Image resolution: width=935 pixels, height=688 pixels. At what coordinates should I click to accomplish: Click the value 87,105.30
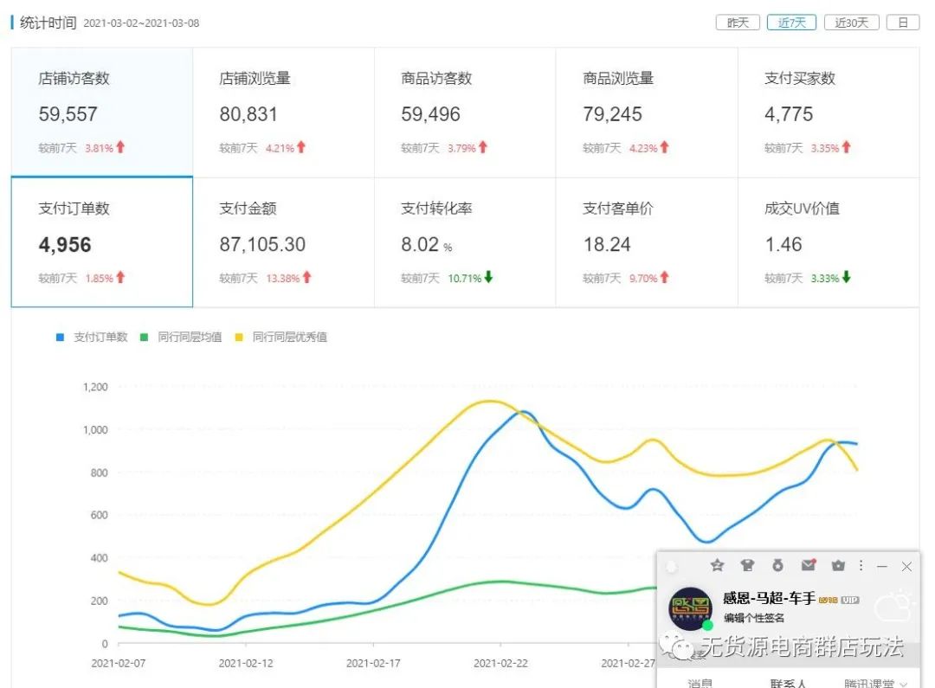(x=262, y=244)
